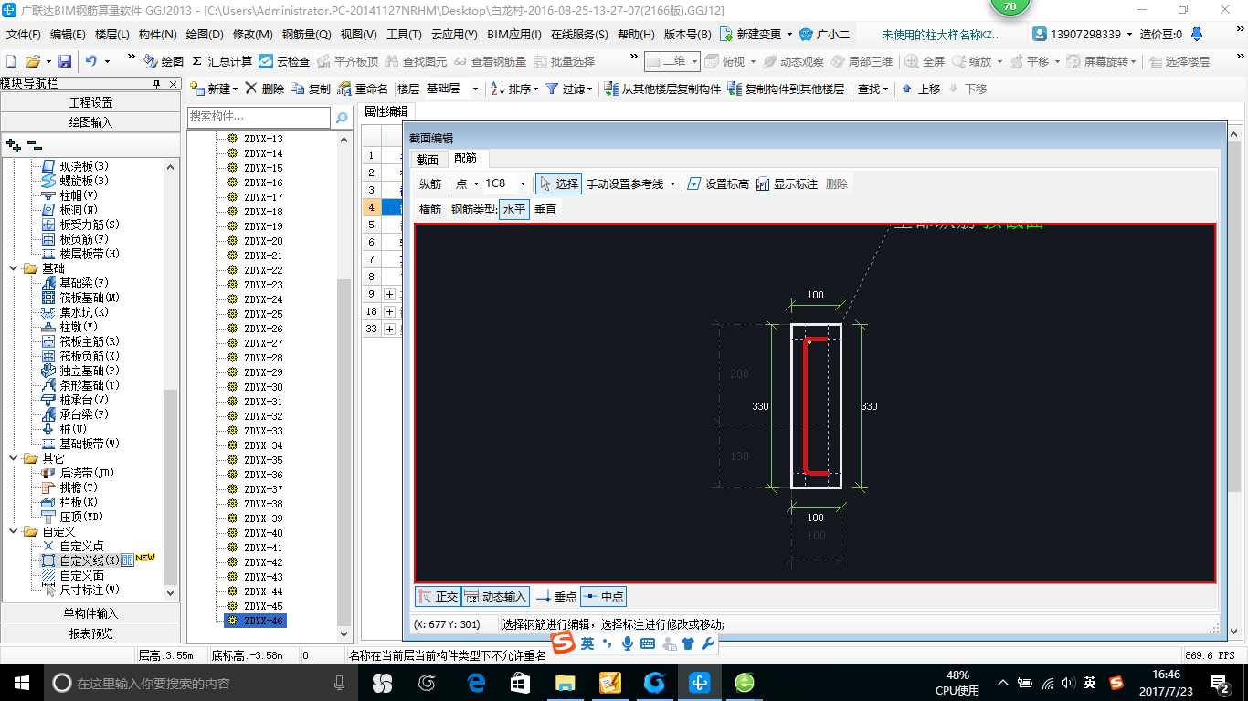Toggle 动态输入 dynamic input
Screen dimensions: 1248x701
pyautogui.click(x=495, y=596)
